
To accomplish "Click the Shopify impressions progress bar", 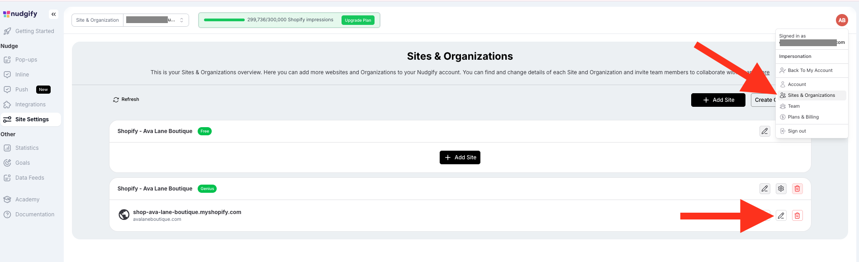I will 224,20.
